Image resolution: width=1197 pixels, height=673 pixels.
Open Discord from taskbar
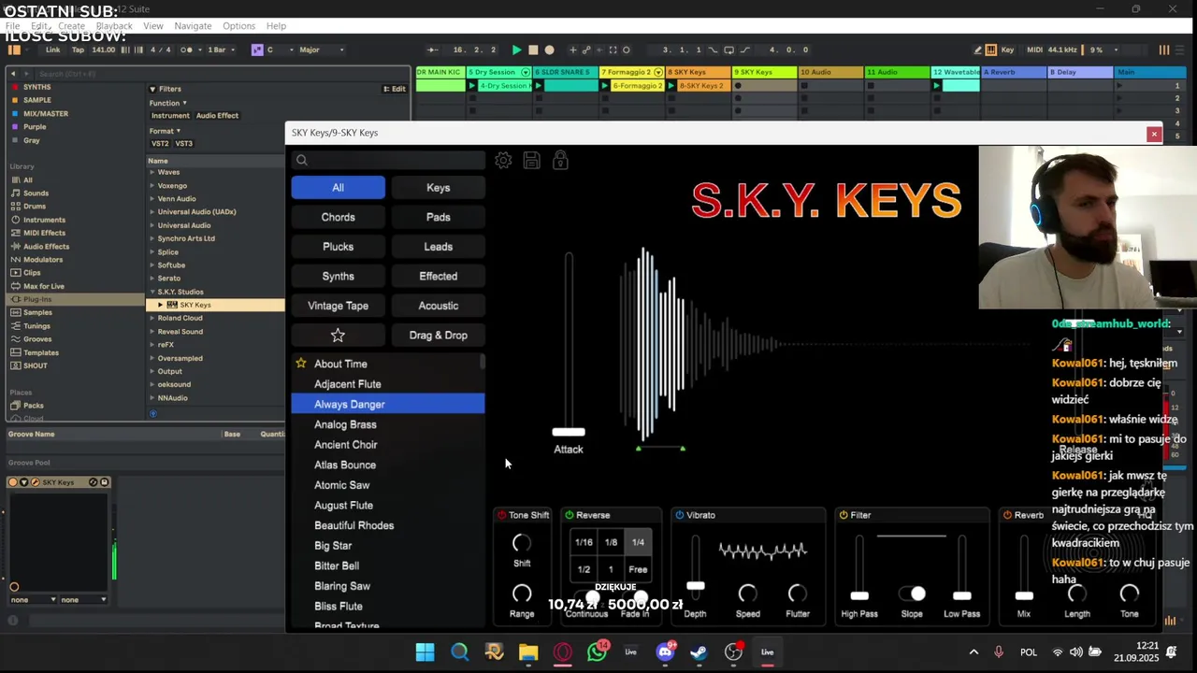(x=665, y=652)
